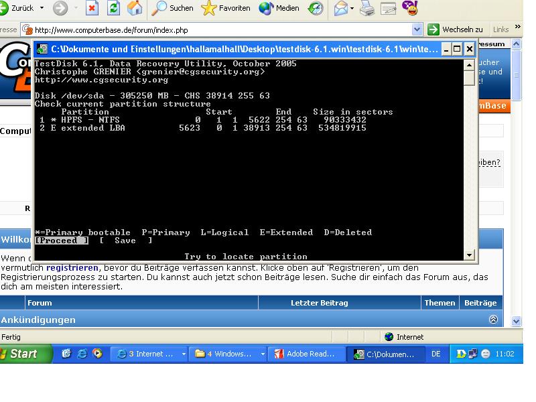Image resolution: width=536 pixels, height=402 pixels.
Task: Click the history clock icon
Action: (x=315, y=8)
